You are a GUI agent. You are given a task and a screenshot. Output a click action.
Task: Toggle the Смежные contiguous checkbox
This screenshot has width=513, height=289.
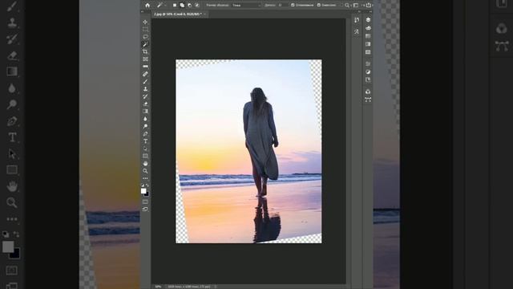point(319,6)
